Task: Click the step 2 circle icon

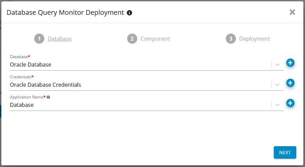Action: pos(132,39)
